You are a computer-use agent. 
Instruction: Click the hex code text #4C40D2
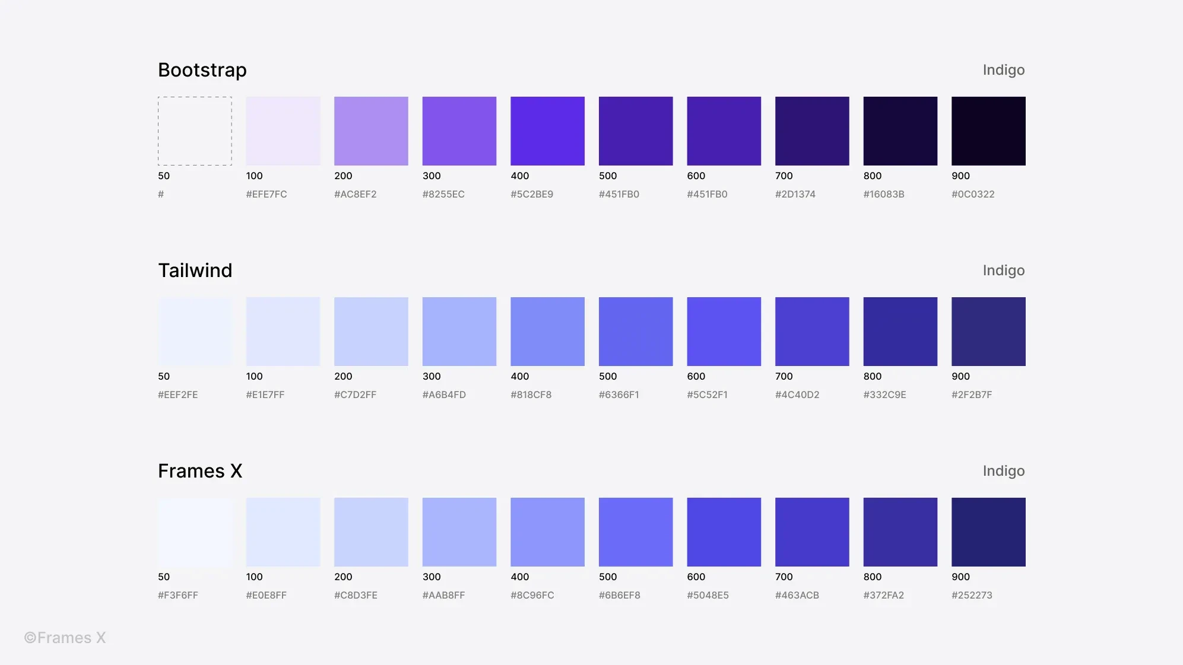[797, 394]
